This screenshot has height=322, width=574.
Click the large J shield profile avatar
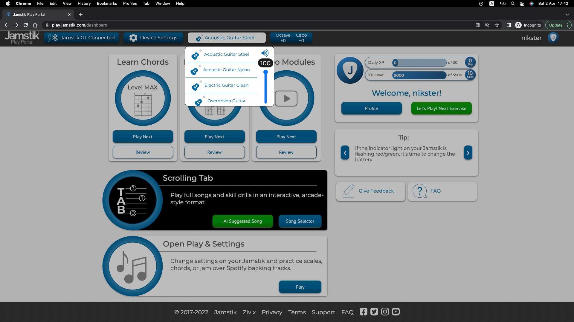(350, 70)
